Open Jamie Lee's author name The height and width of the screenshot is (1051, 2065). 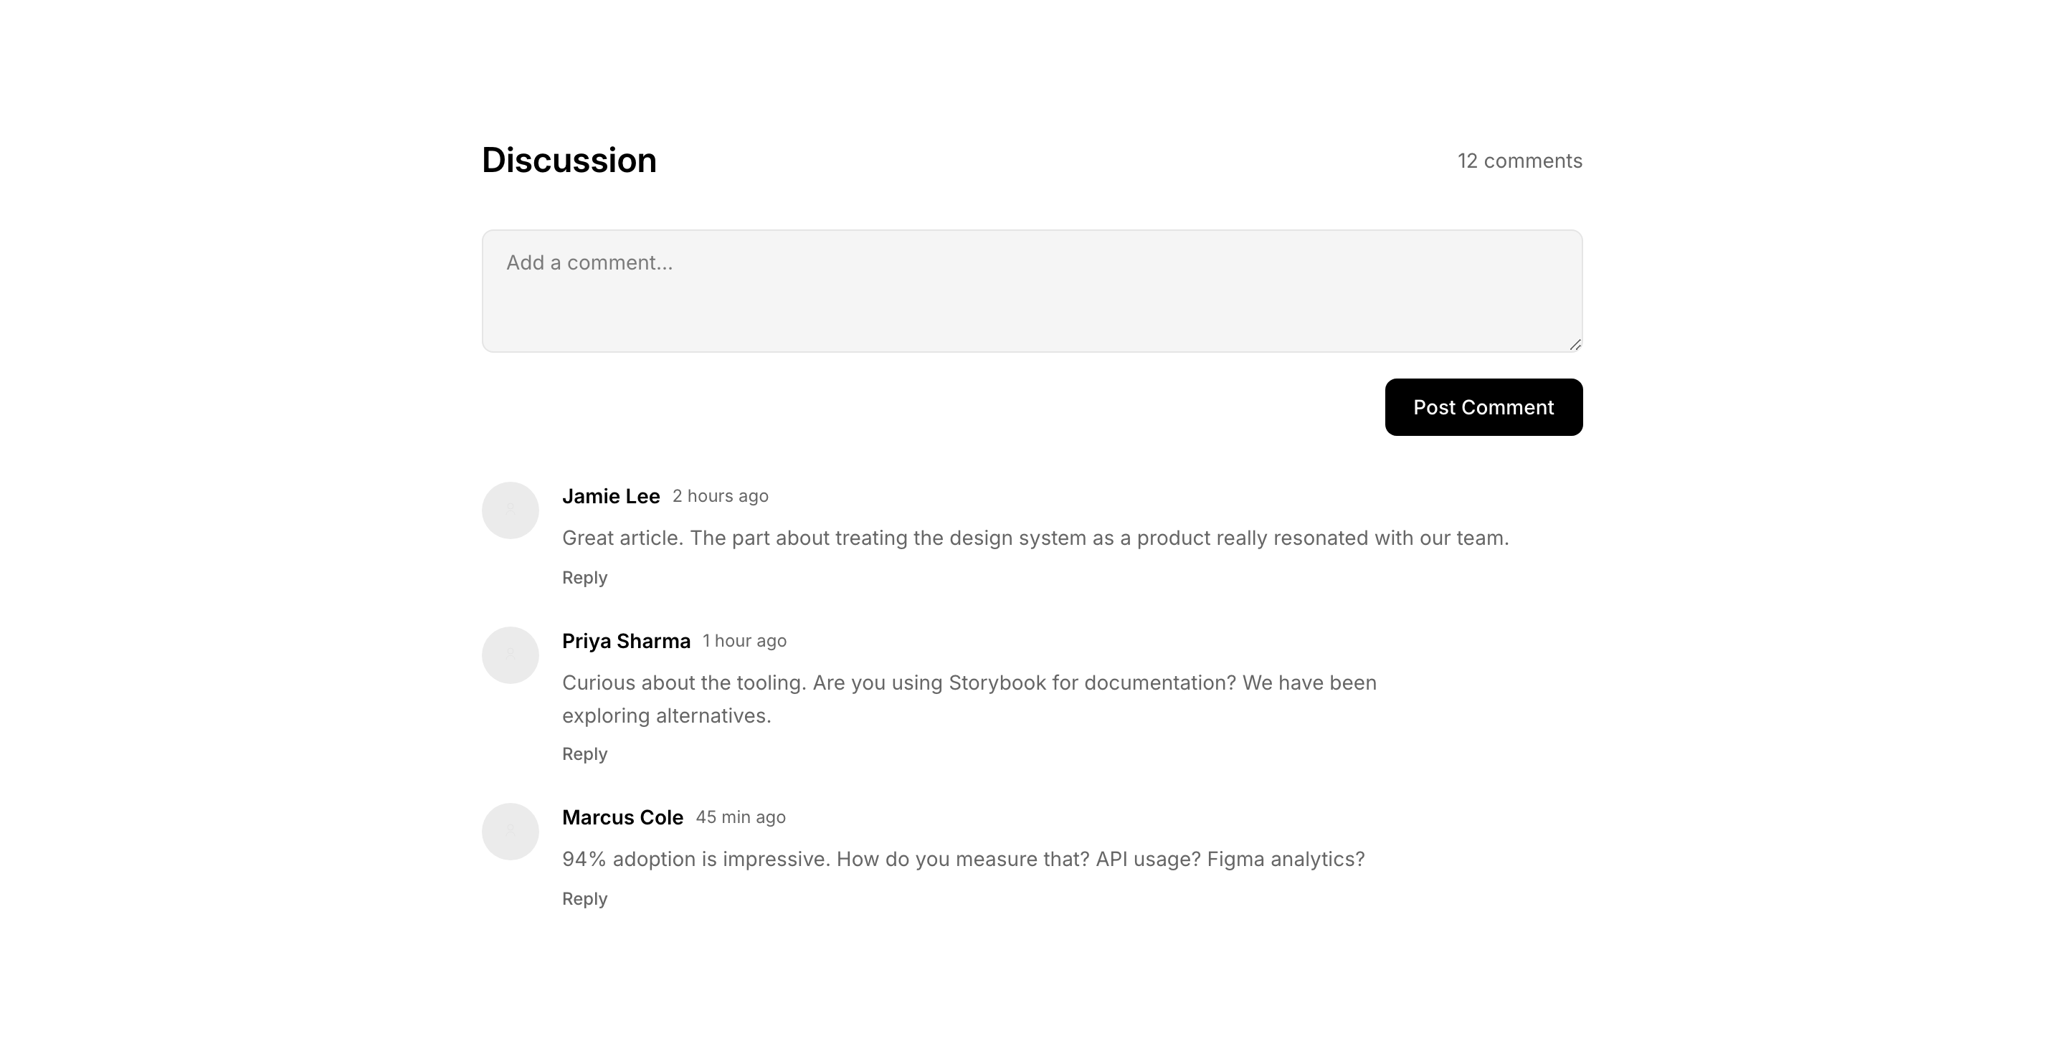[x=611, y=496]
